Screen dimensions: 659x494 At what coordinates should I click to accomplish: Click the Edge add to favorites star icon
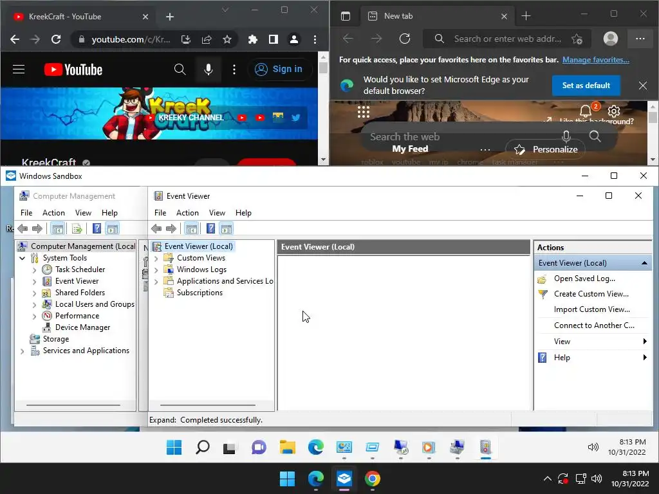point(577,39)
